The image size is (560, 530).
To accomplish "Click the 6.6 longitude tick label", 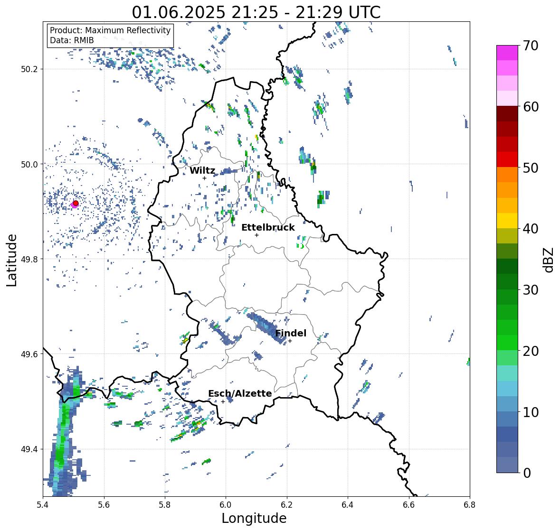I will 409,505.
